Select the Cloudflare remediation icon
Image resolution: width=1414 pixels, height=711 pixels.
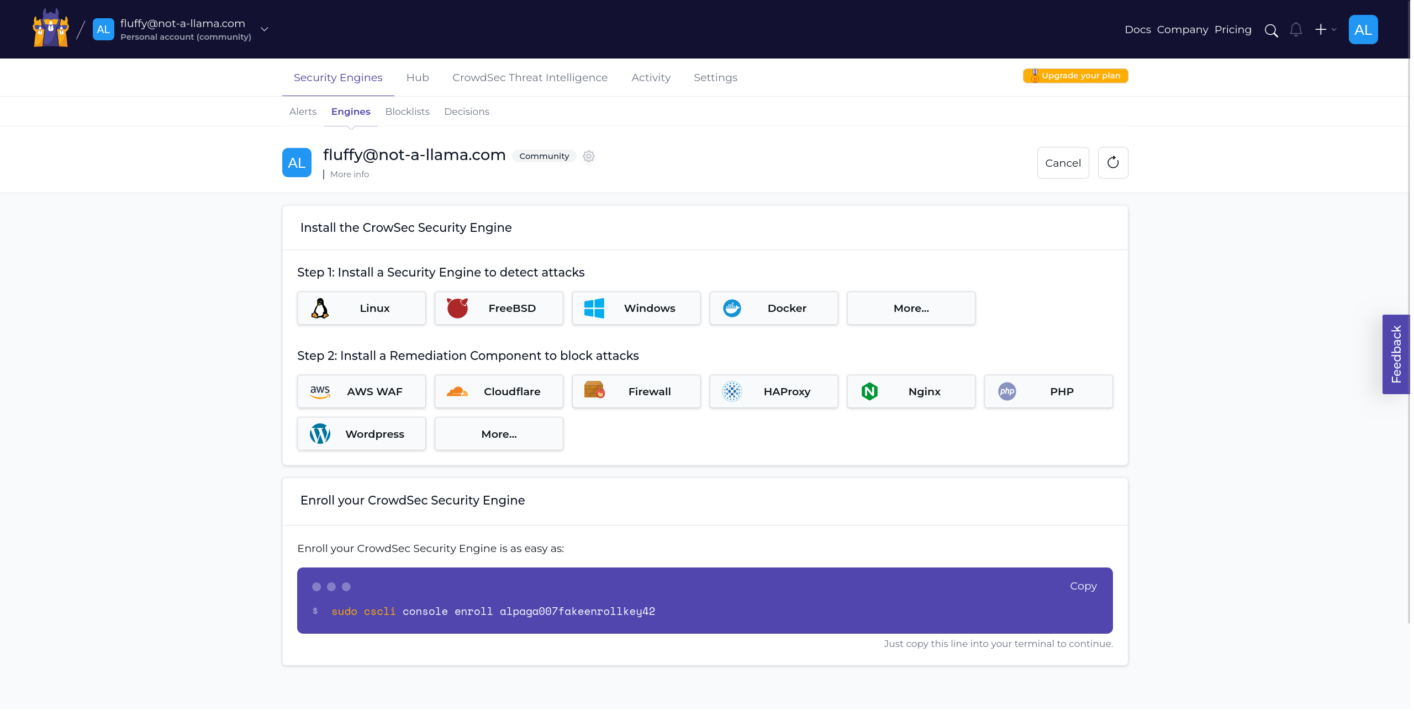[x=456, y=391]
